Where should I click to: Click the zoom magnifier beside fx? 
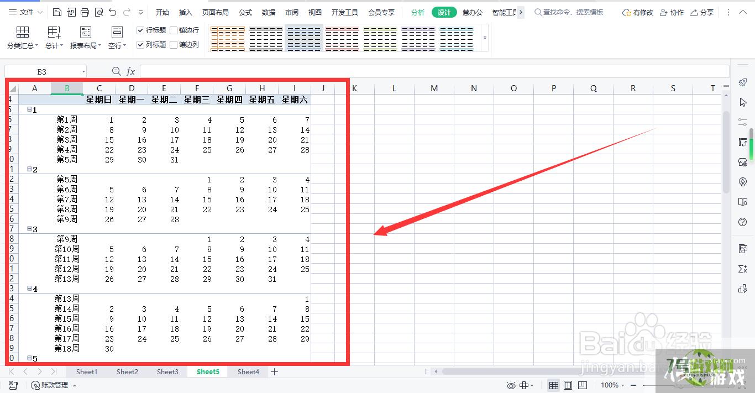pos(117,71)
